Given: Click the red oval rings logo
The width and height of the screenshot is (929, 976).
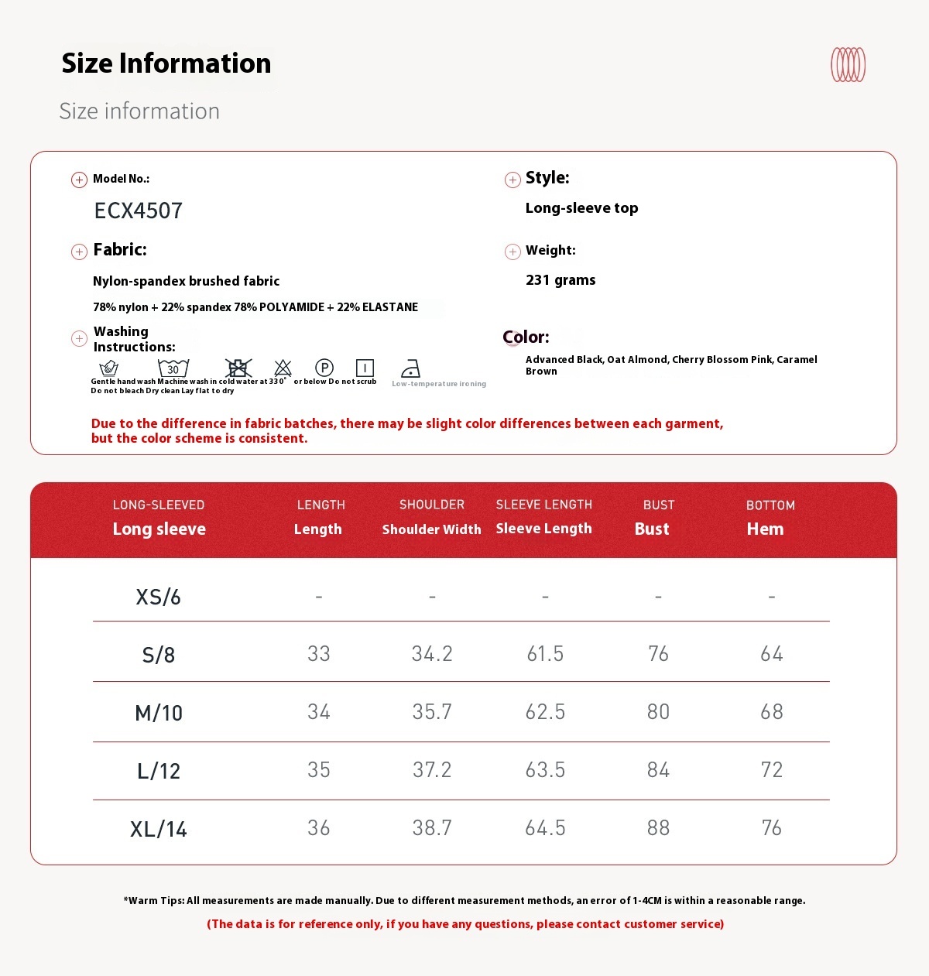Looking at the screenshot, I should coord(848,65).
